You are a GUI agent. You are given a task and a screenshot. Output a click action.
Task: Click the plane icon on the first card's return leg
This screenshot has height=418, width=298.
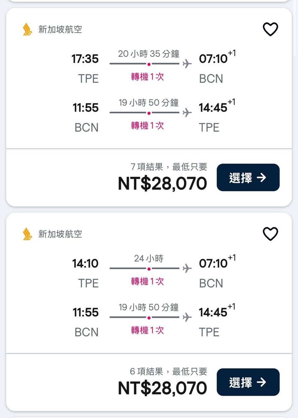coord(187,112)
